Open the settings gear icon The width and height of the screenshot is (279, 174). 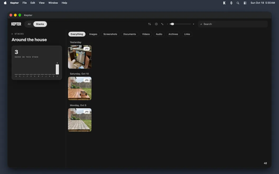click(156, 24)
